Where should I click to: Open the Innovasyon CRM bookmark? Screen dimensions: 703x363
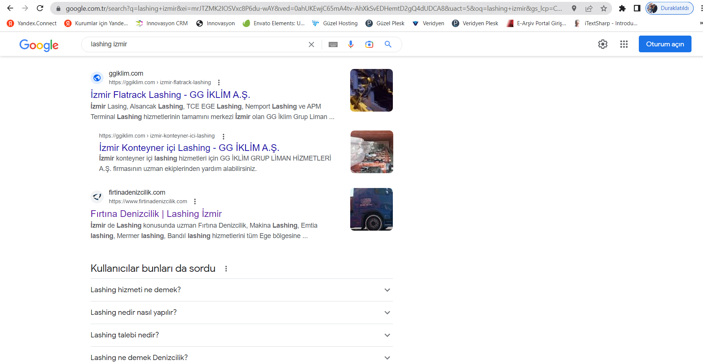click(162, 23)
